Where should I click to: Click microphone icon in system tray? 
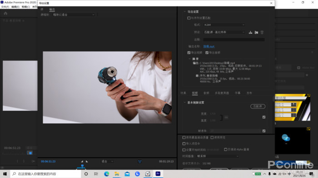point(269,174)
